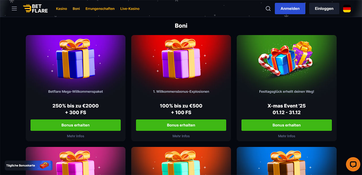Claim the 100% bis zu €500 bonus
The width and height of the screenshot is (362, 175).
coord(181,125)
